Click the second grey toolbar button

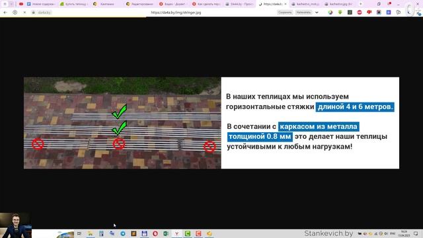(303, 13)
